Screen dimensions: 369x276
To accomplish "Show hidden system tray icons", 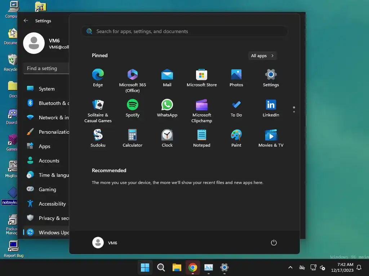I will pos(290,267).
